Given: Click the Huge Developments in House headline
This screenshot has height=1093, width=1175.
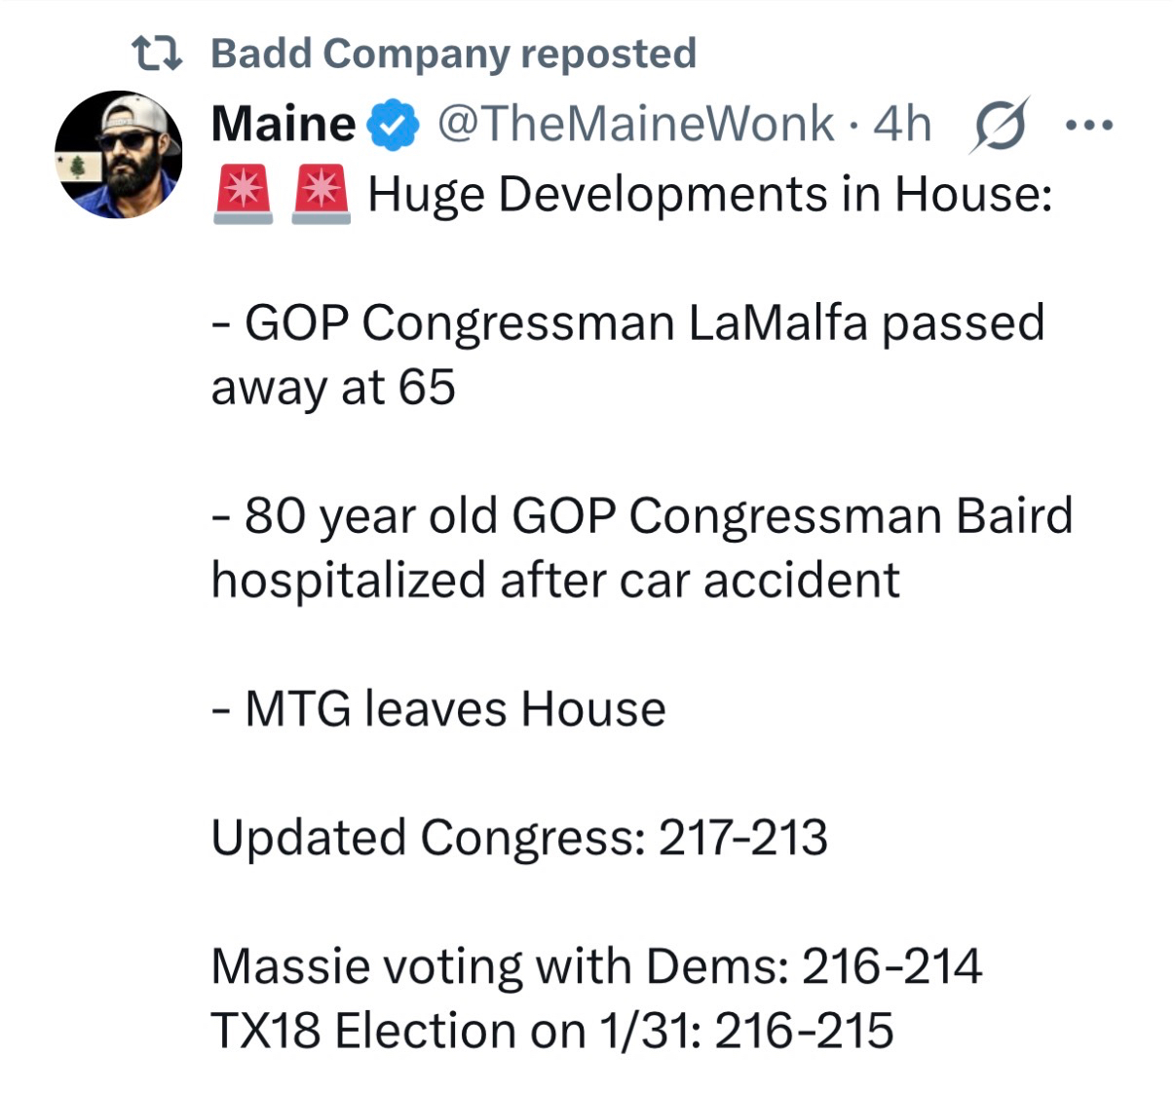Looking at the screenshot, I should click(709, 194).
